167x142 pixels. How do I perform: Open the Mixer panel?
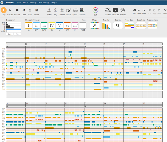tap(37, 10)
